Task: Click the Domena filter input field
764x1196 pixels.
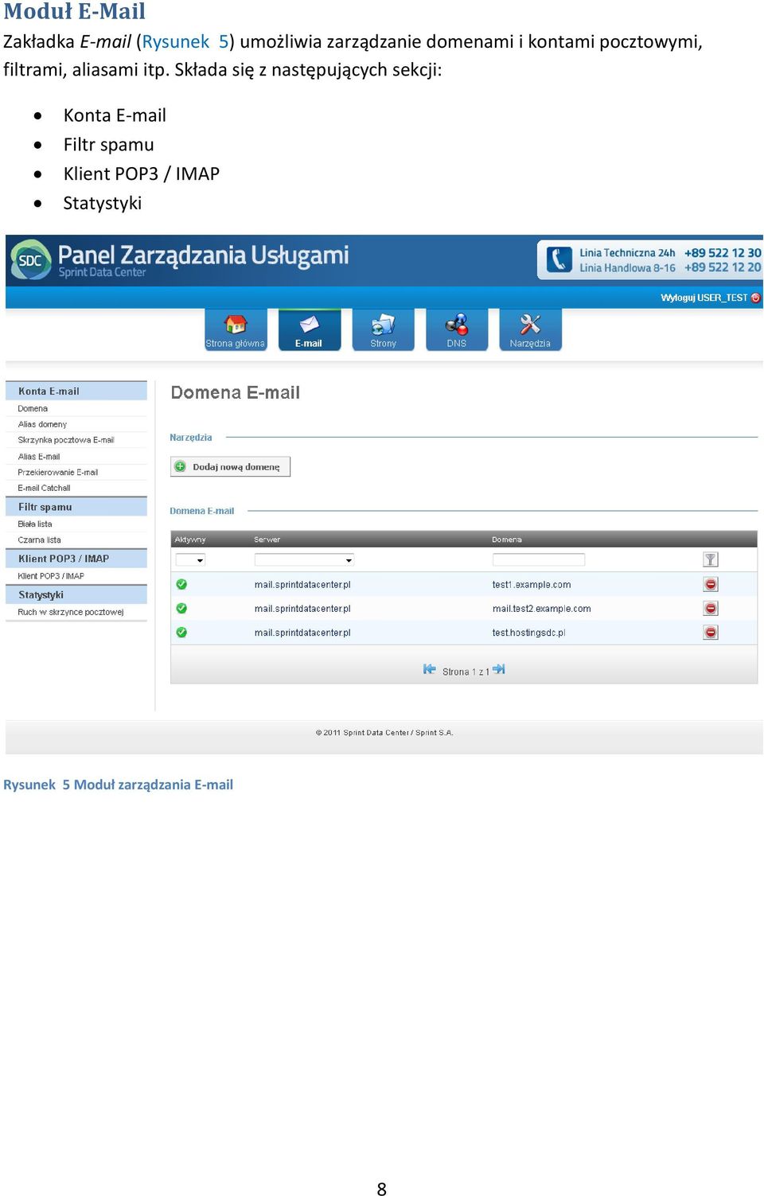Action: click(539, 559)
